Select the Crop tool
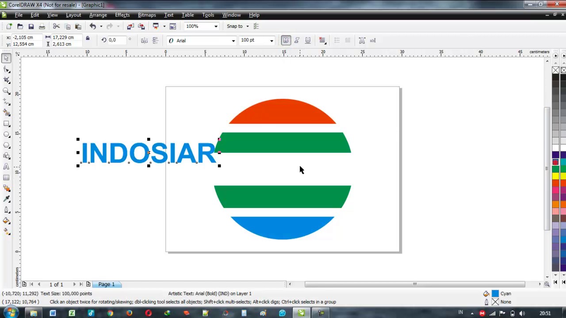 6,80
